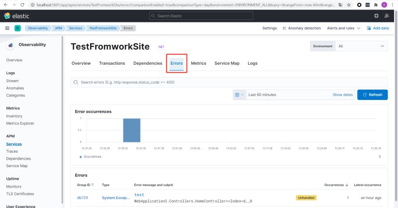Click the calendar quick date menu

[x=239, y=95]
